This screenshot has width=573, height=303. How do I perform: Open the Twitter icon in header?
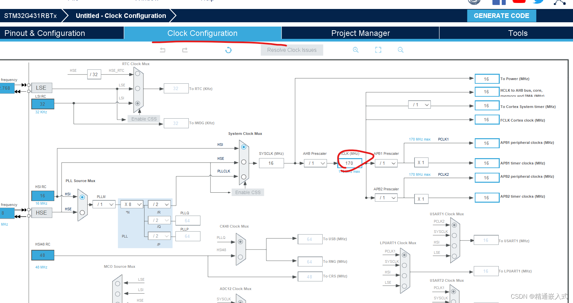(x=538, y=1)
